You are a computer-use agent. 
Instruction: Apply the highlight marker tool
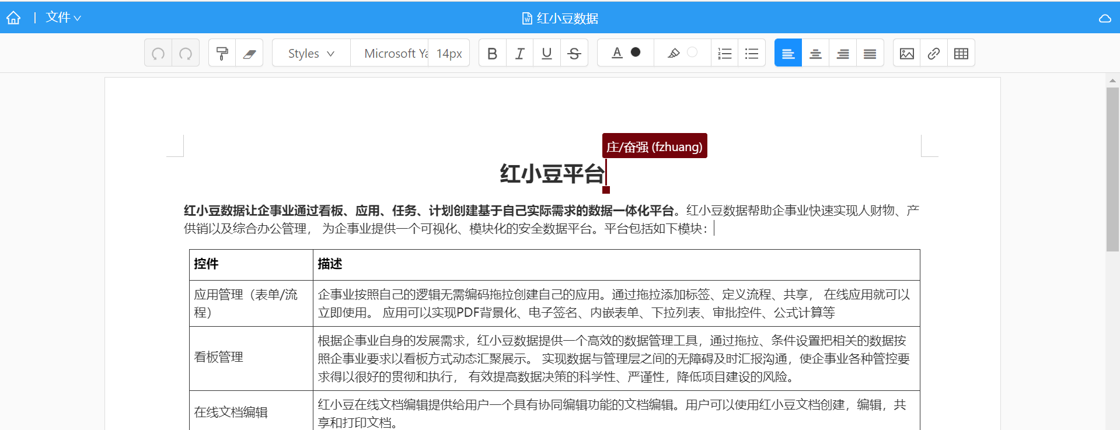(674, 53)
